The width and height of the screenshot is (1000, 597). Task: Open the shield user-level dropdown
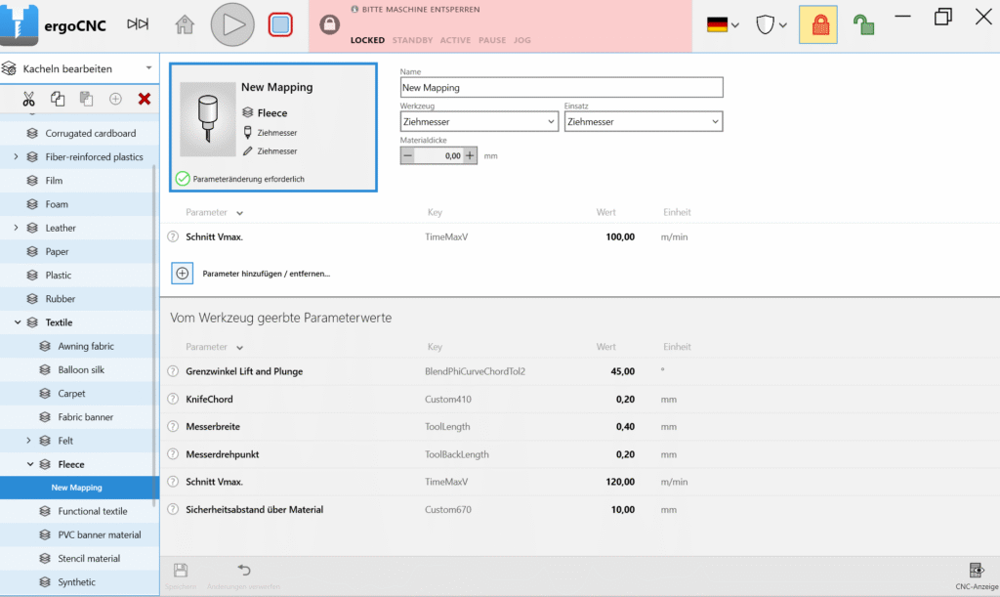pyautogui.click(x=771, y=25)
